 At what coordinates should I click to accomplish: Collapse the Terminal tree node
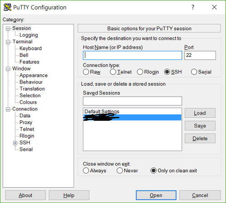pyautogui.click(x=8, y=42)
